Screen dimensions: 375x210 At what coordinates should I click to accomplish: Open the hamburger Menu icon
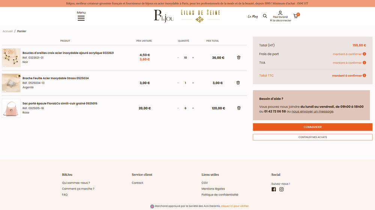[x=81, y=18]
